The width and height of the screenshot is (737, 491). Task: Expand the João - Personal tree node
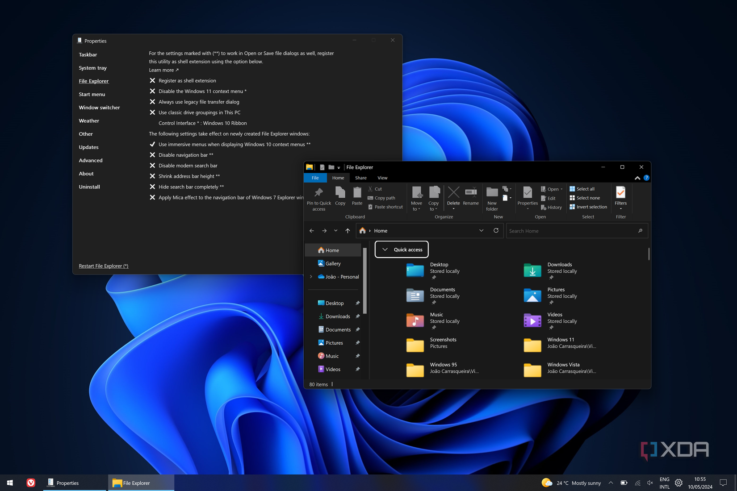[x=311, y=277]
